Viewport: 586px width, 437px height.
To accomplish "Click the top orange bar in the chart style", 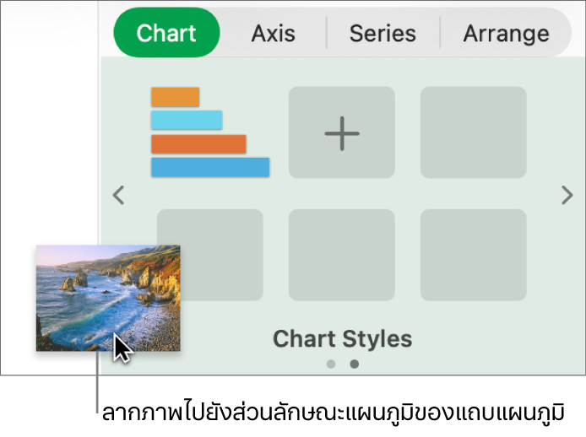I will (176, 97).
